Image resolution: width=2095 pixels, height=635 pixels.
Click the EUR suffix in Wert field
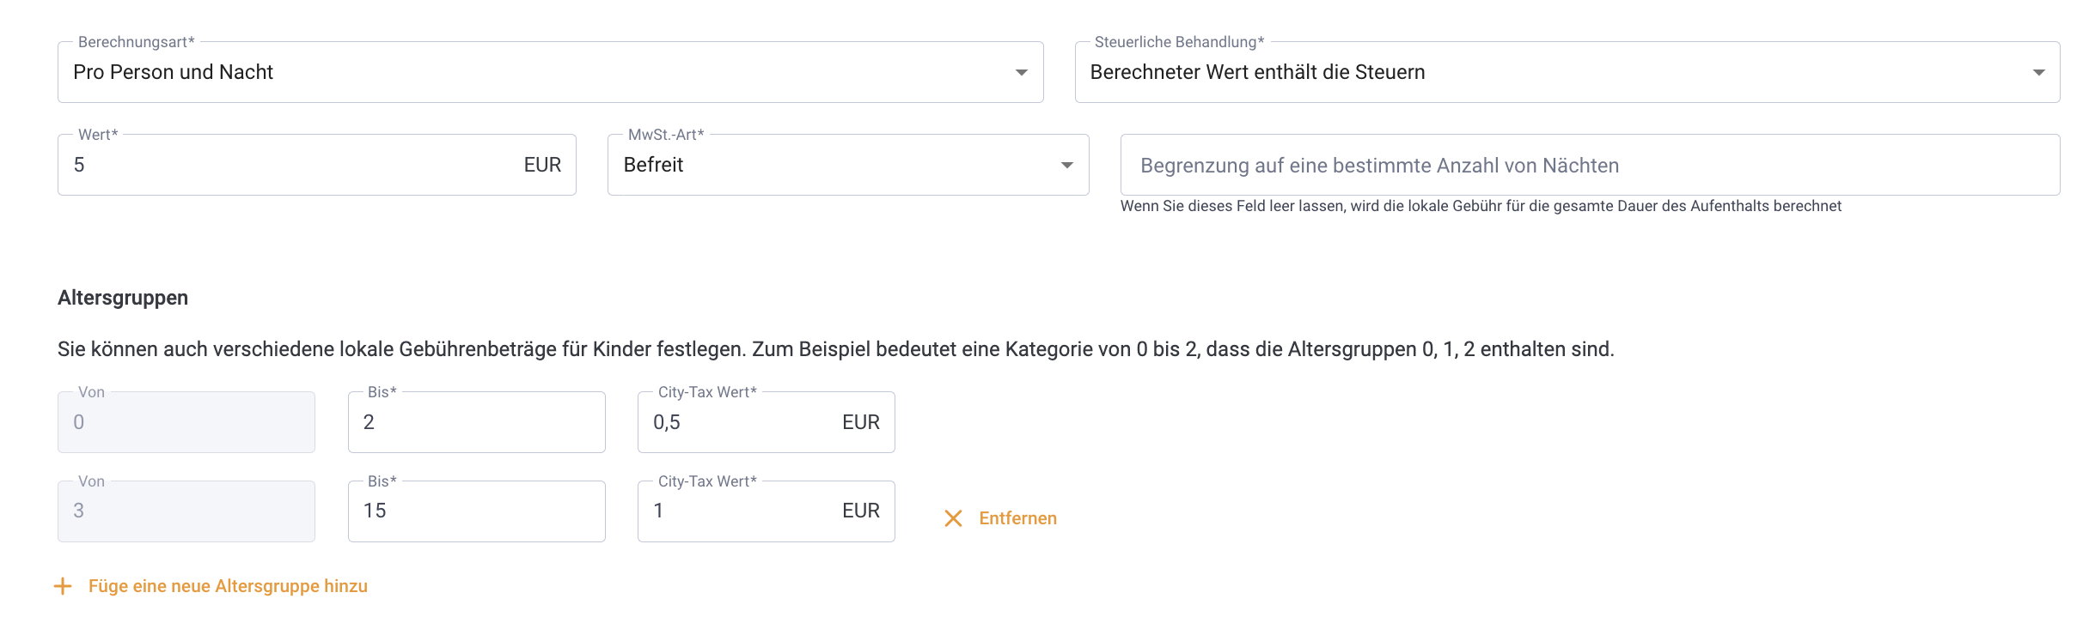click(x=542, y=165)
